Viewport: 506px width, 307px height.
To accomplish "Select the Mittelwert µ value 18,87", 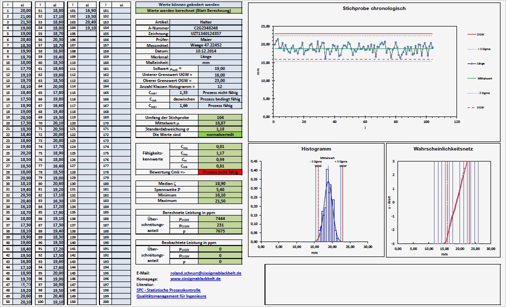I will [220, 123].
